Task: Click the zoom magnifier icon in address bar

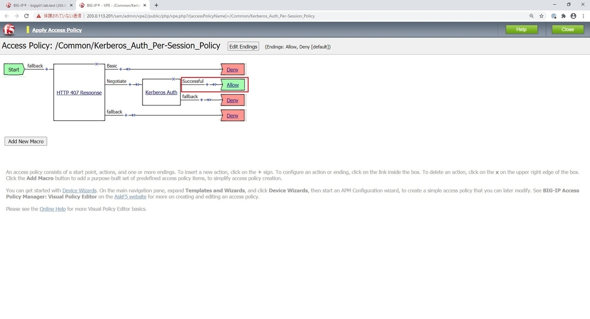Action: click(x=531, y=16)
